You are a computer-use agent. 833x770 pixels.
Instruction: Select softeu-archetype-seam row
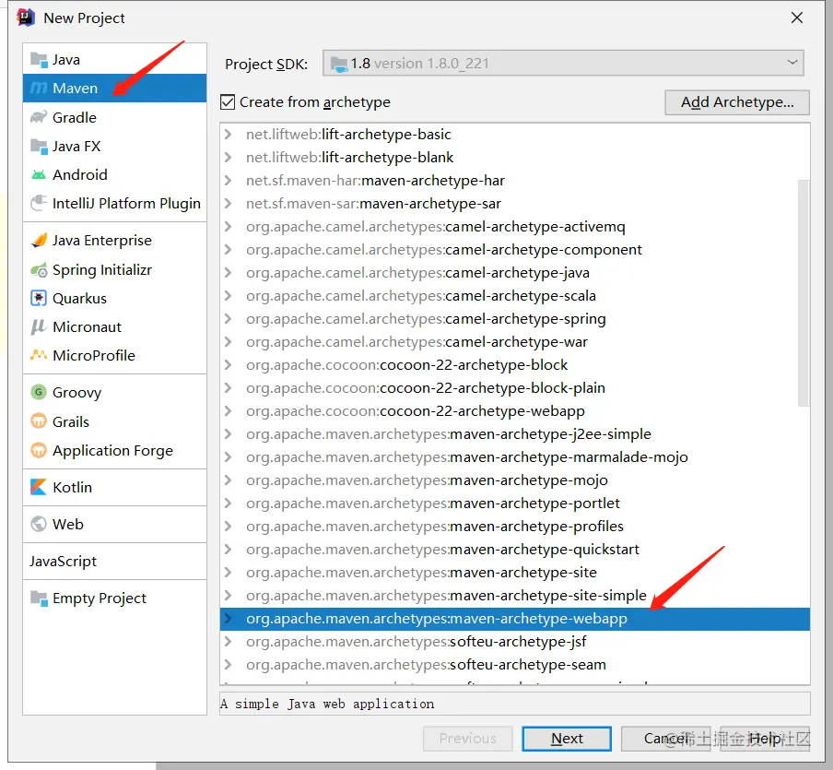point(514,665)
